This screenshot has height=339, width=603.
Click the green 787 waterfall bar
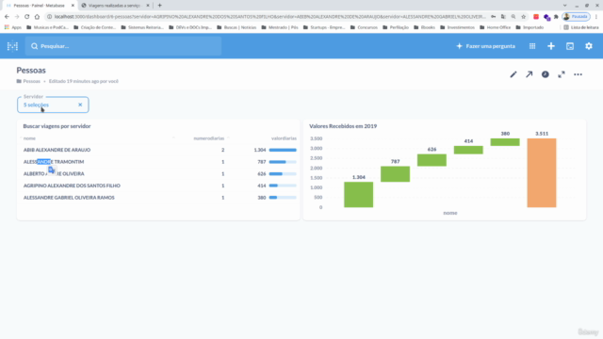(x=395, y=173)
